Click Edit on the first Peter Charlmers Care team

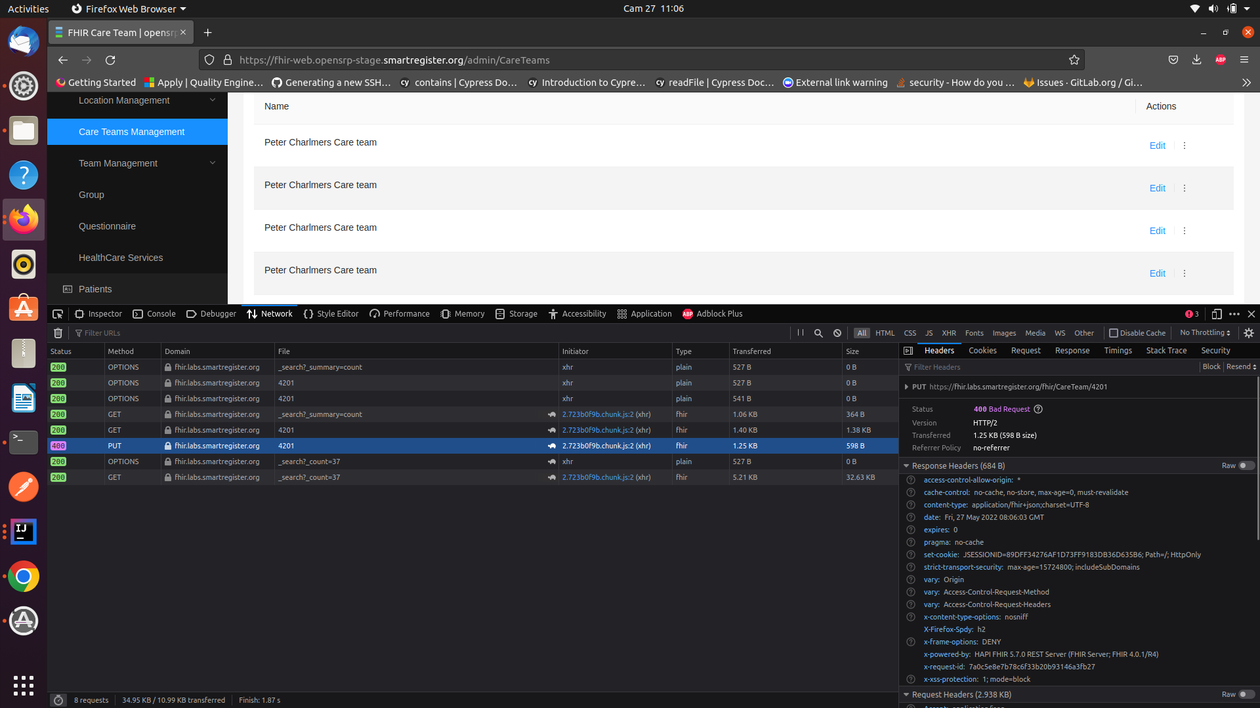click(1157, 146)
